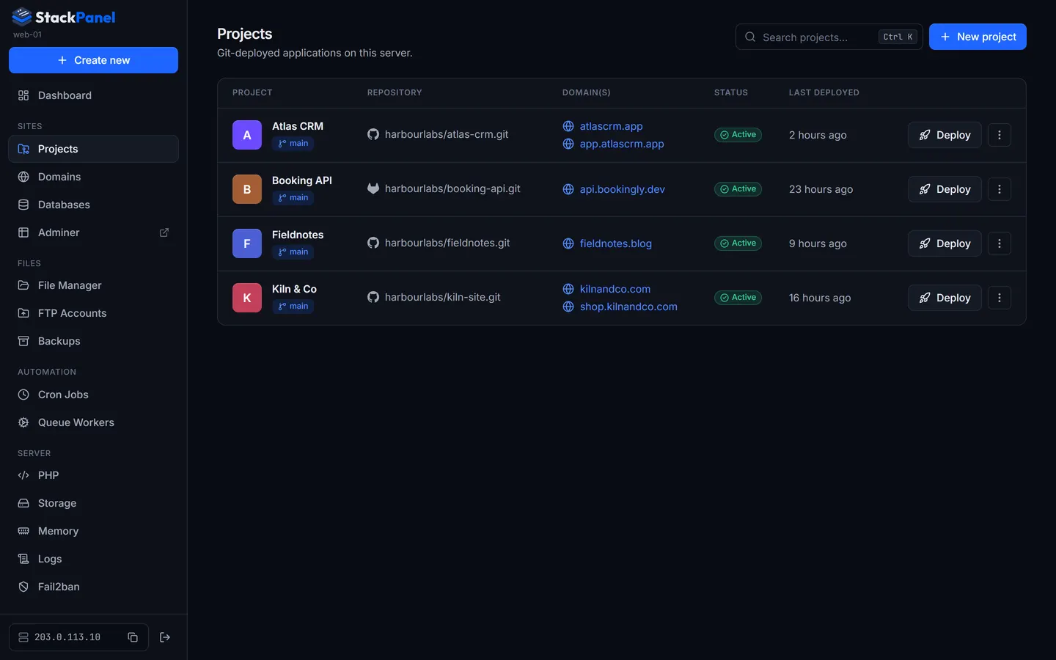Open the shop.kilnandco.com link

(628, 307)
